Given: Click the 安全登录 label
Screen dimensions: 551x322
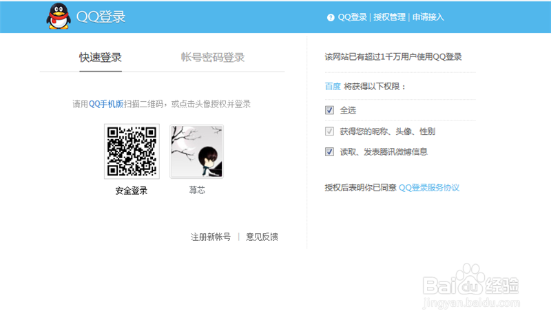Looking at the screenshot, I should [132, 191].
